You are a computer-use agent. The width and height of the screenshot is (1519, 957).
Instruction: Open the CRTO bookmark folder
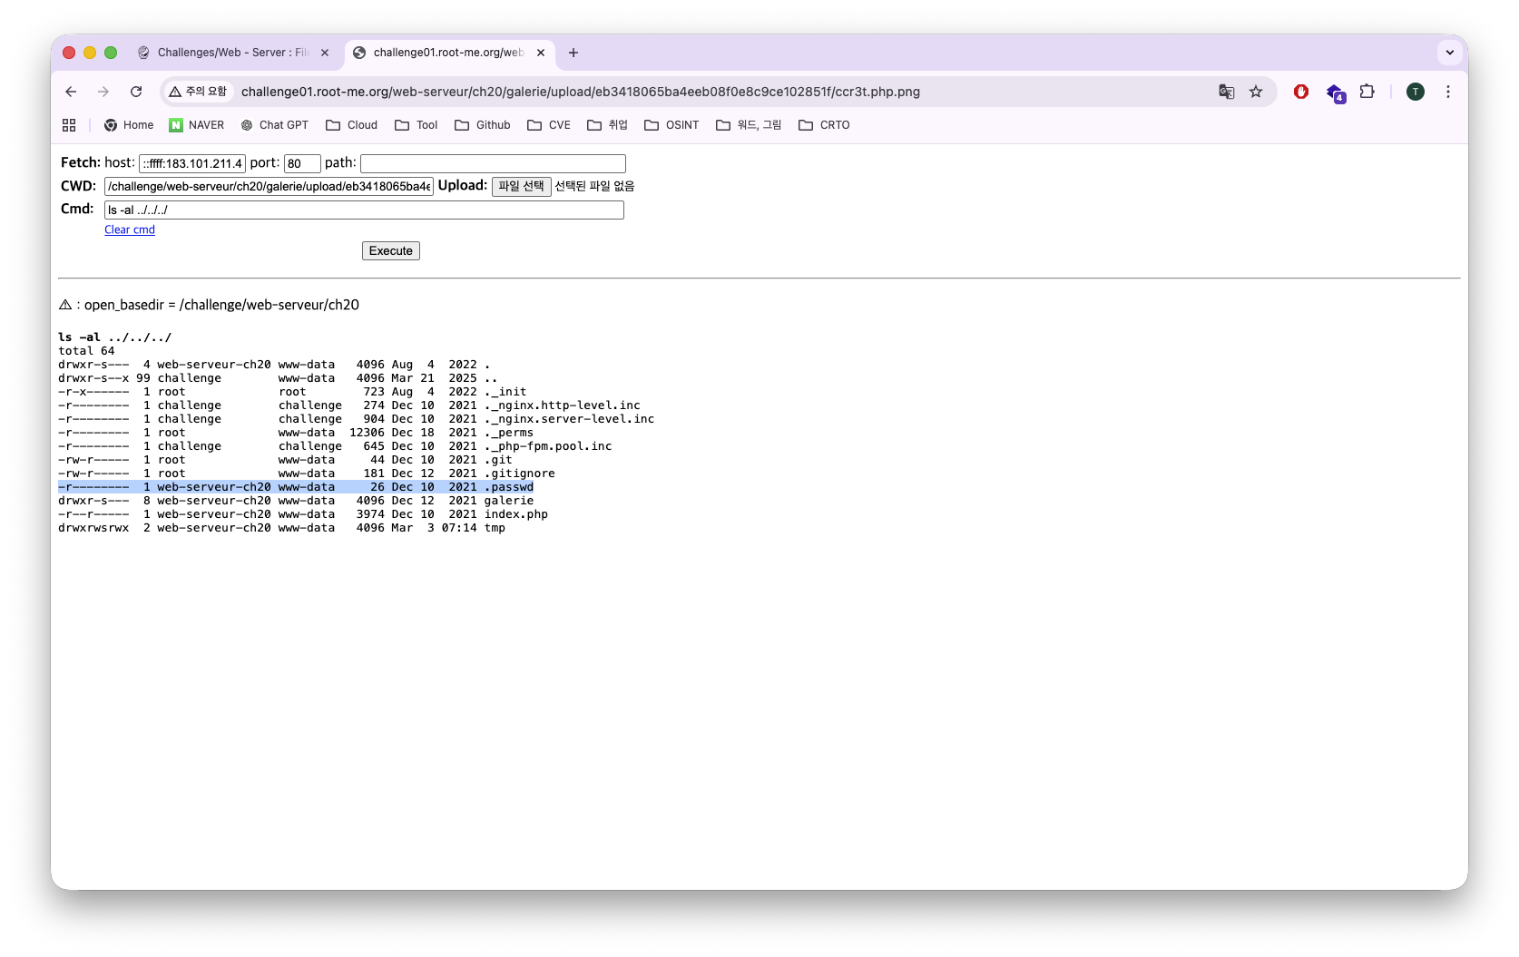click(824, 125)
